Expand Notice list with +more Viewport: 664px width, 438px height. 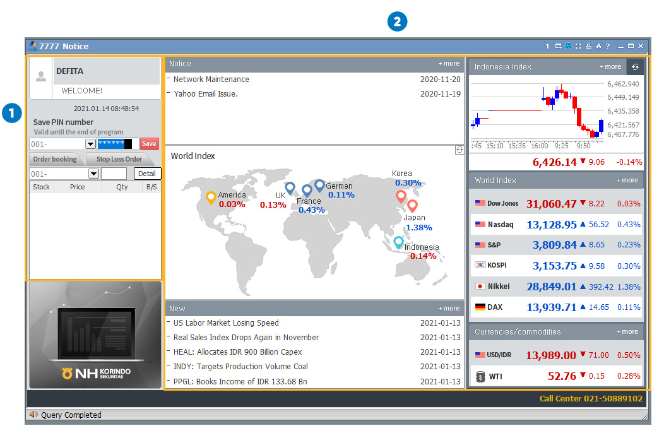click(449, 64)
